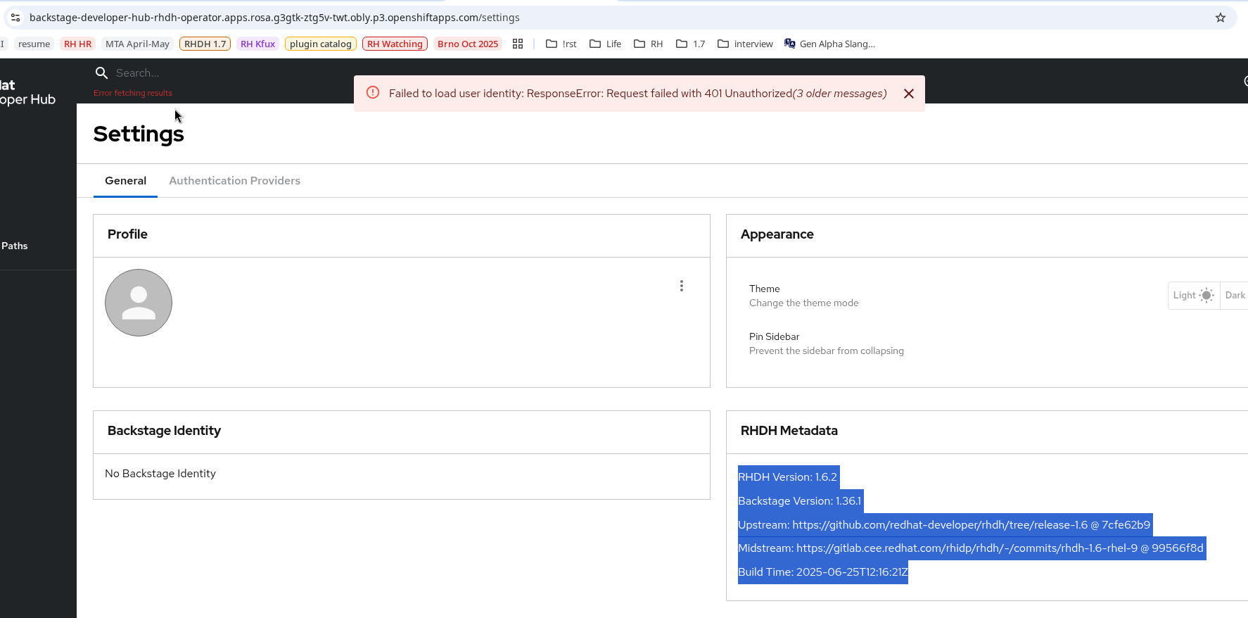Click the Settings page heading
1248x618 pixels.
pos(139,134)
